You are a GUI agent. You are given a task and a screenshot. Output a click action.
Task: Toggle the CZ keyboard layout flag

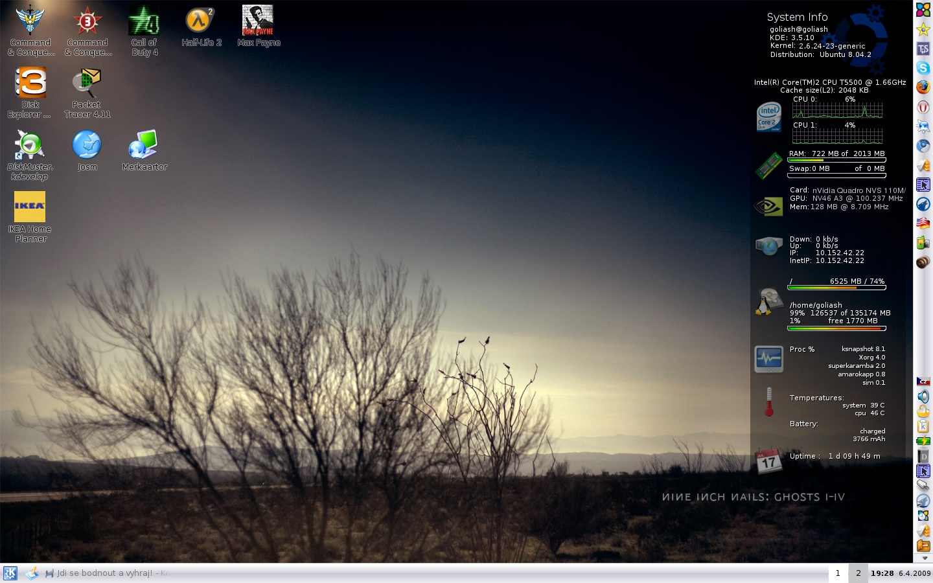pyautogui.click(x=923, y=382)
